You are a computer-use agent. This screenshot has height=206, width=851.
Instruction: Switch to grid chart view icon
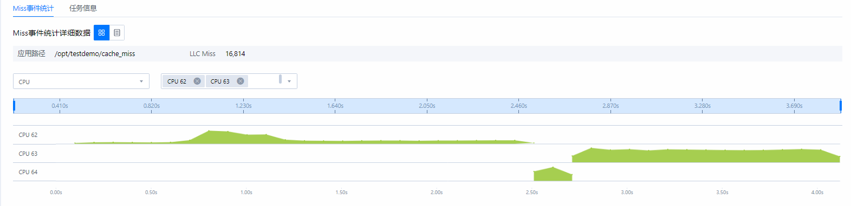click(101, 33)
